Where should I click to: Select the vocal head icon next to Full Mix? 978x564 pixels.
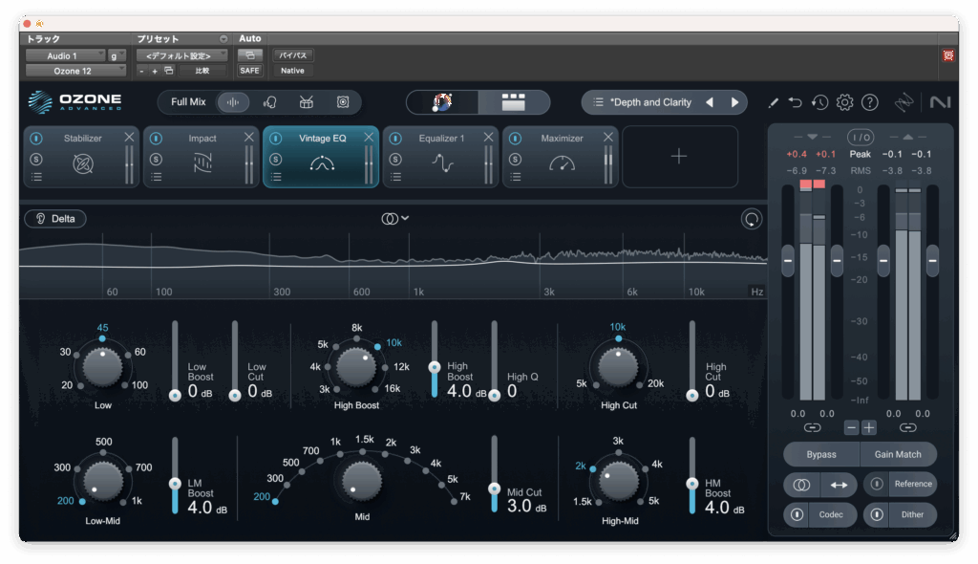(269, 102)
